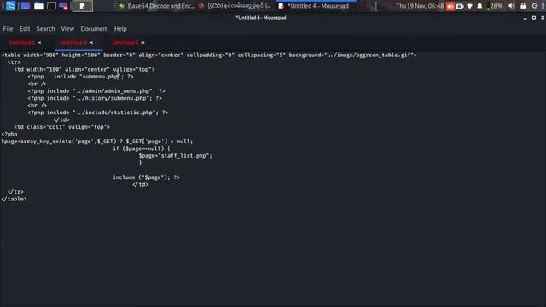Click the red recording indicator tray icon
The height and width of the screenshot is (307, 546).
tap(450, 6)
